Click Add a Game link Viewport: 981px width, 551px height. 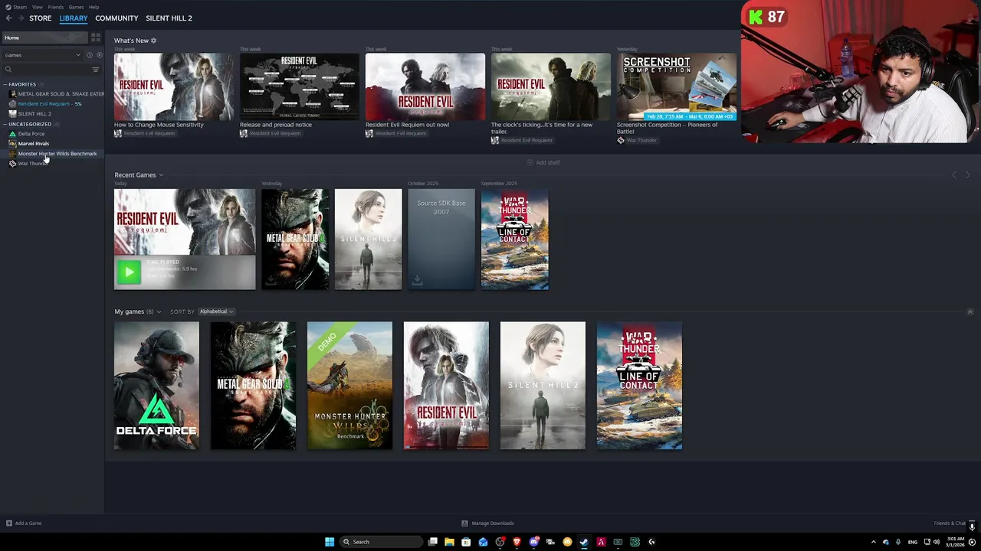click(28, 523)
